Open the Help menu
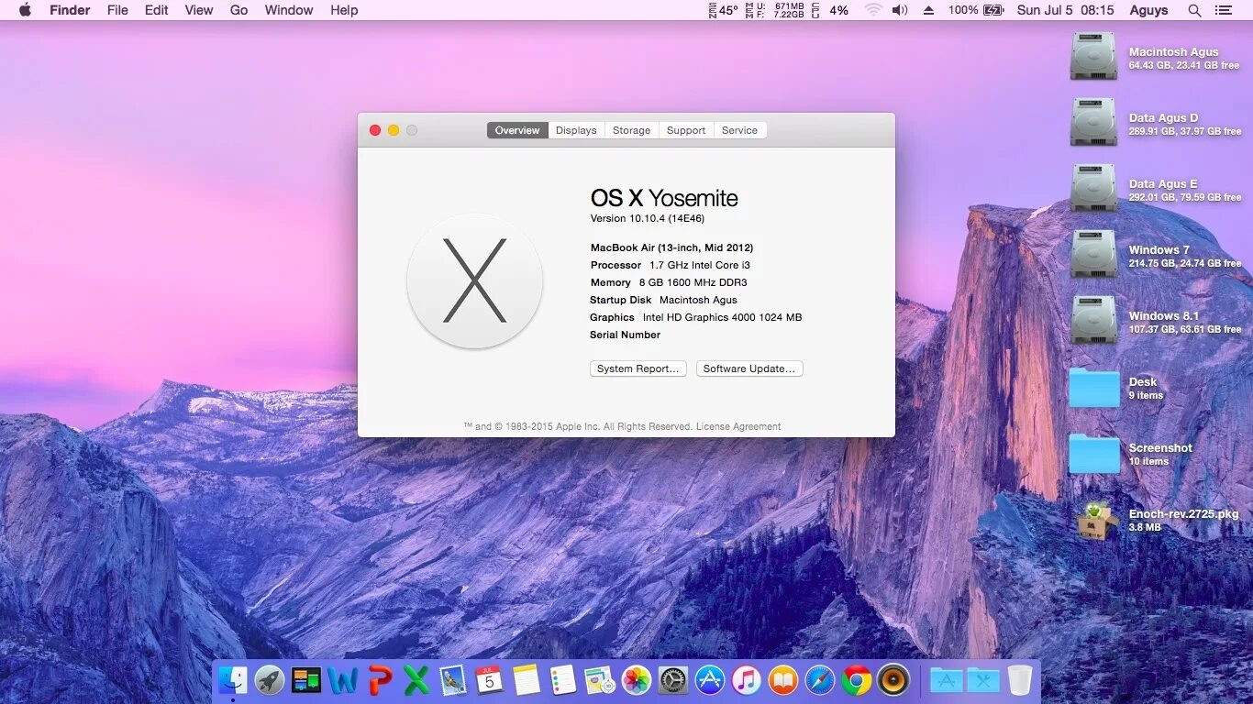1253x704 pixels. pyautogui.click(x=344, y=10)
